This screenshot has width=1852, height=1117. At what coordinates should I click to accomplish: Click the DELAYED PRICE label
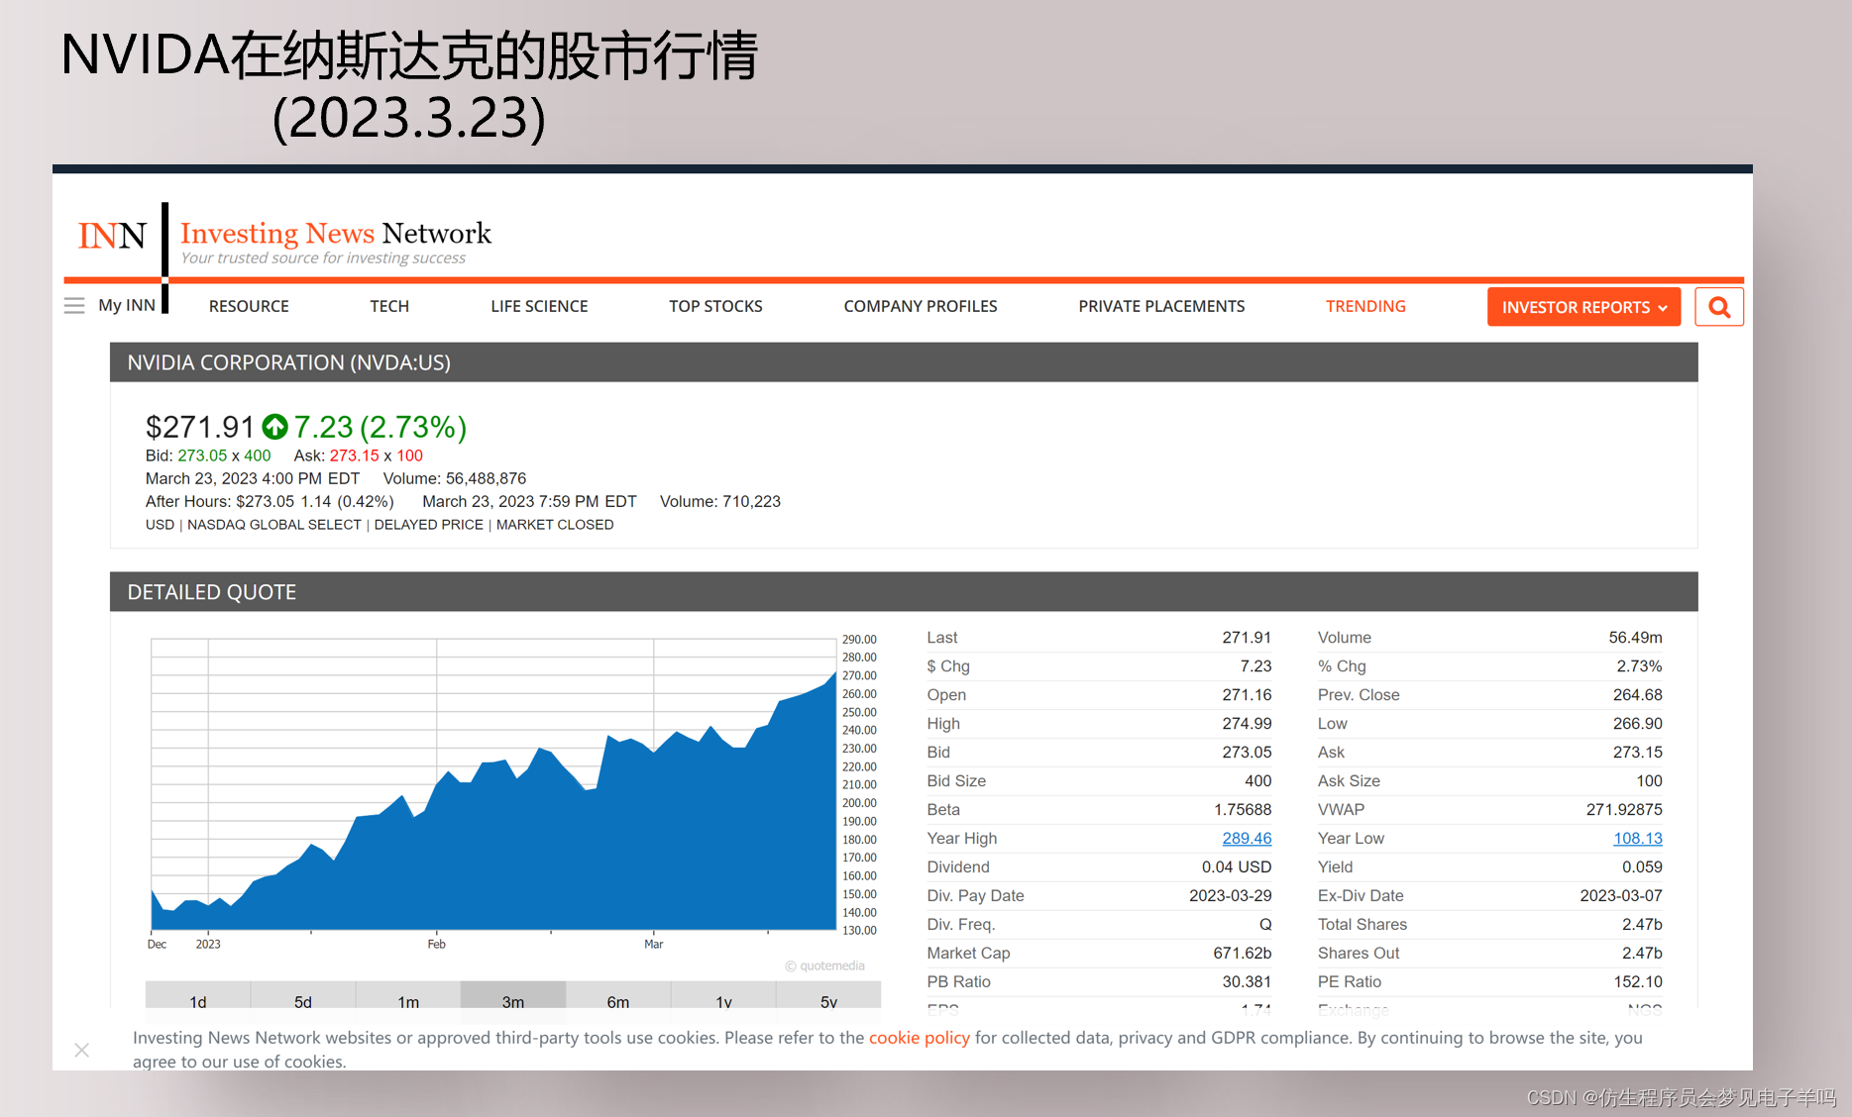(x=429, y=525)
